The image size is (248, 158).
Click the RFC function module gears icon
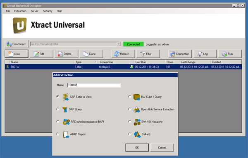click(66, 122)
